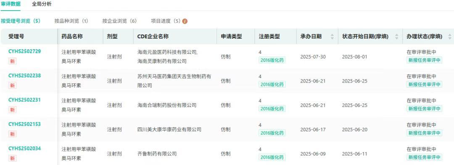
Task: Select the 按受理号浏览 (5) tab
Action: [x=21, y=21]
